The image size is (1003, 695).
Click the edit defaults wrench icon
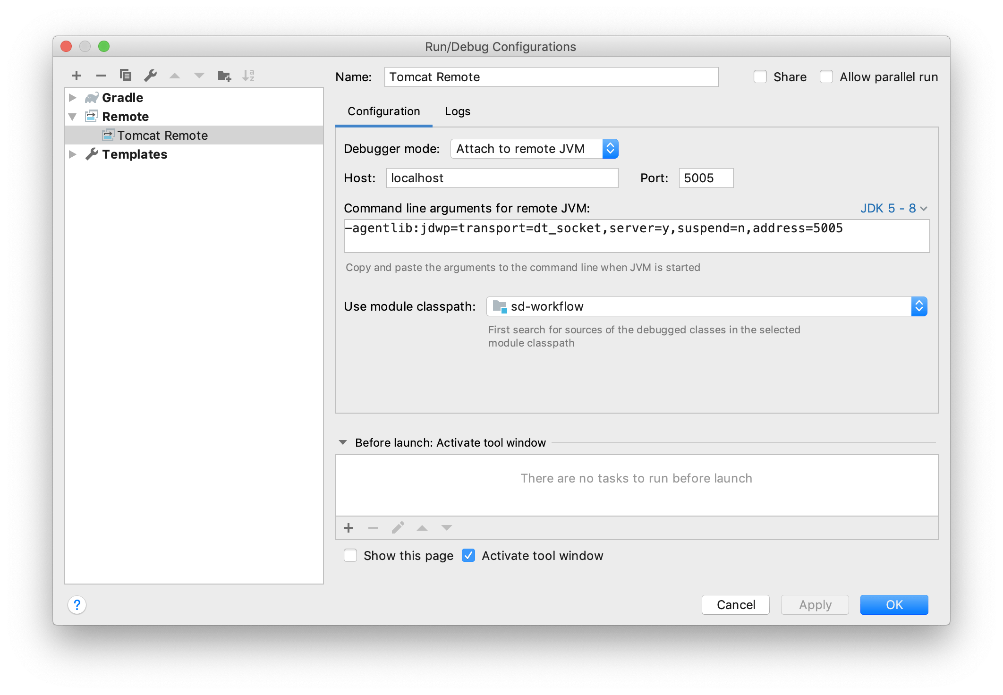click(150, 76)
